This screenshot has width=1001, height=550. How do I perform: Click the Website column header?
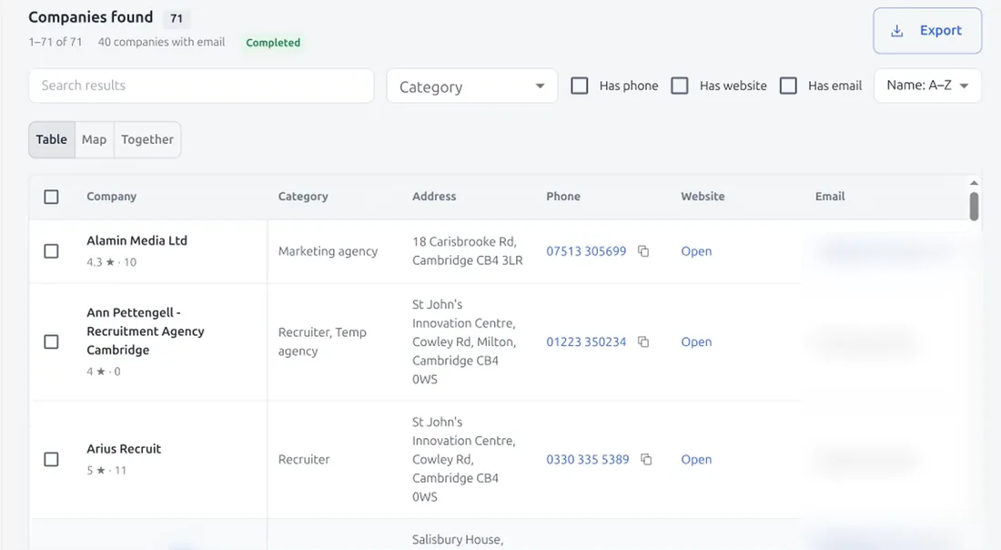point(703,196)
